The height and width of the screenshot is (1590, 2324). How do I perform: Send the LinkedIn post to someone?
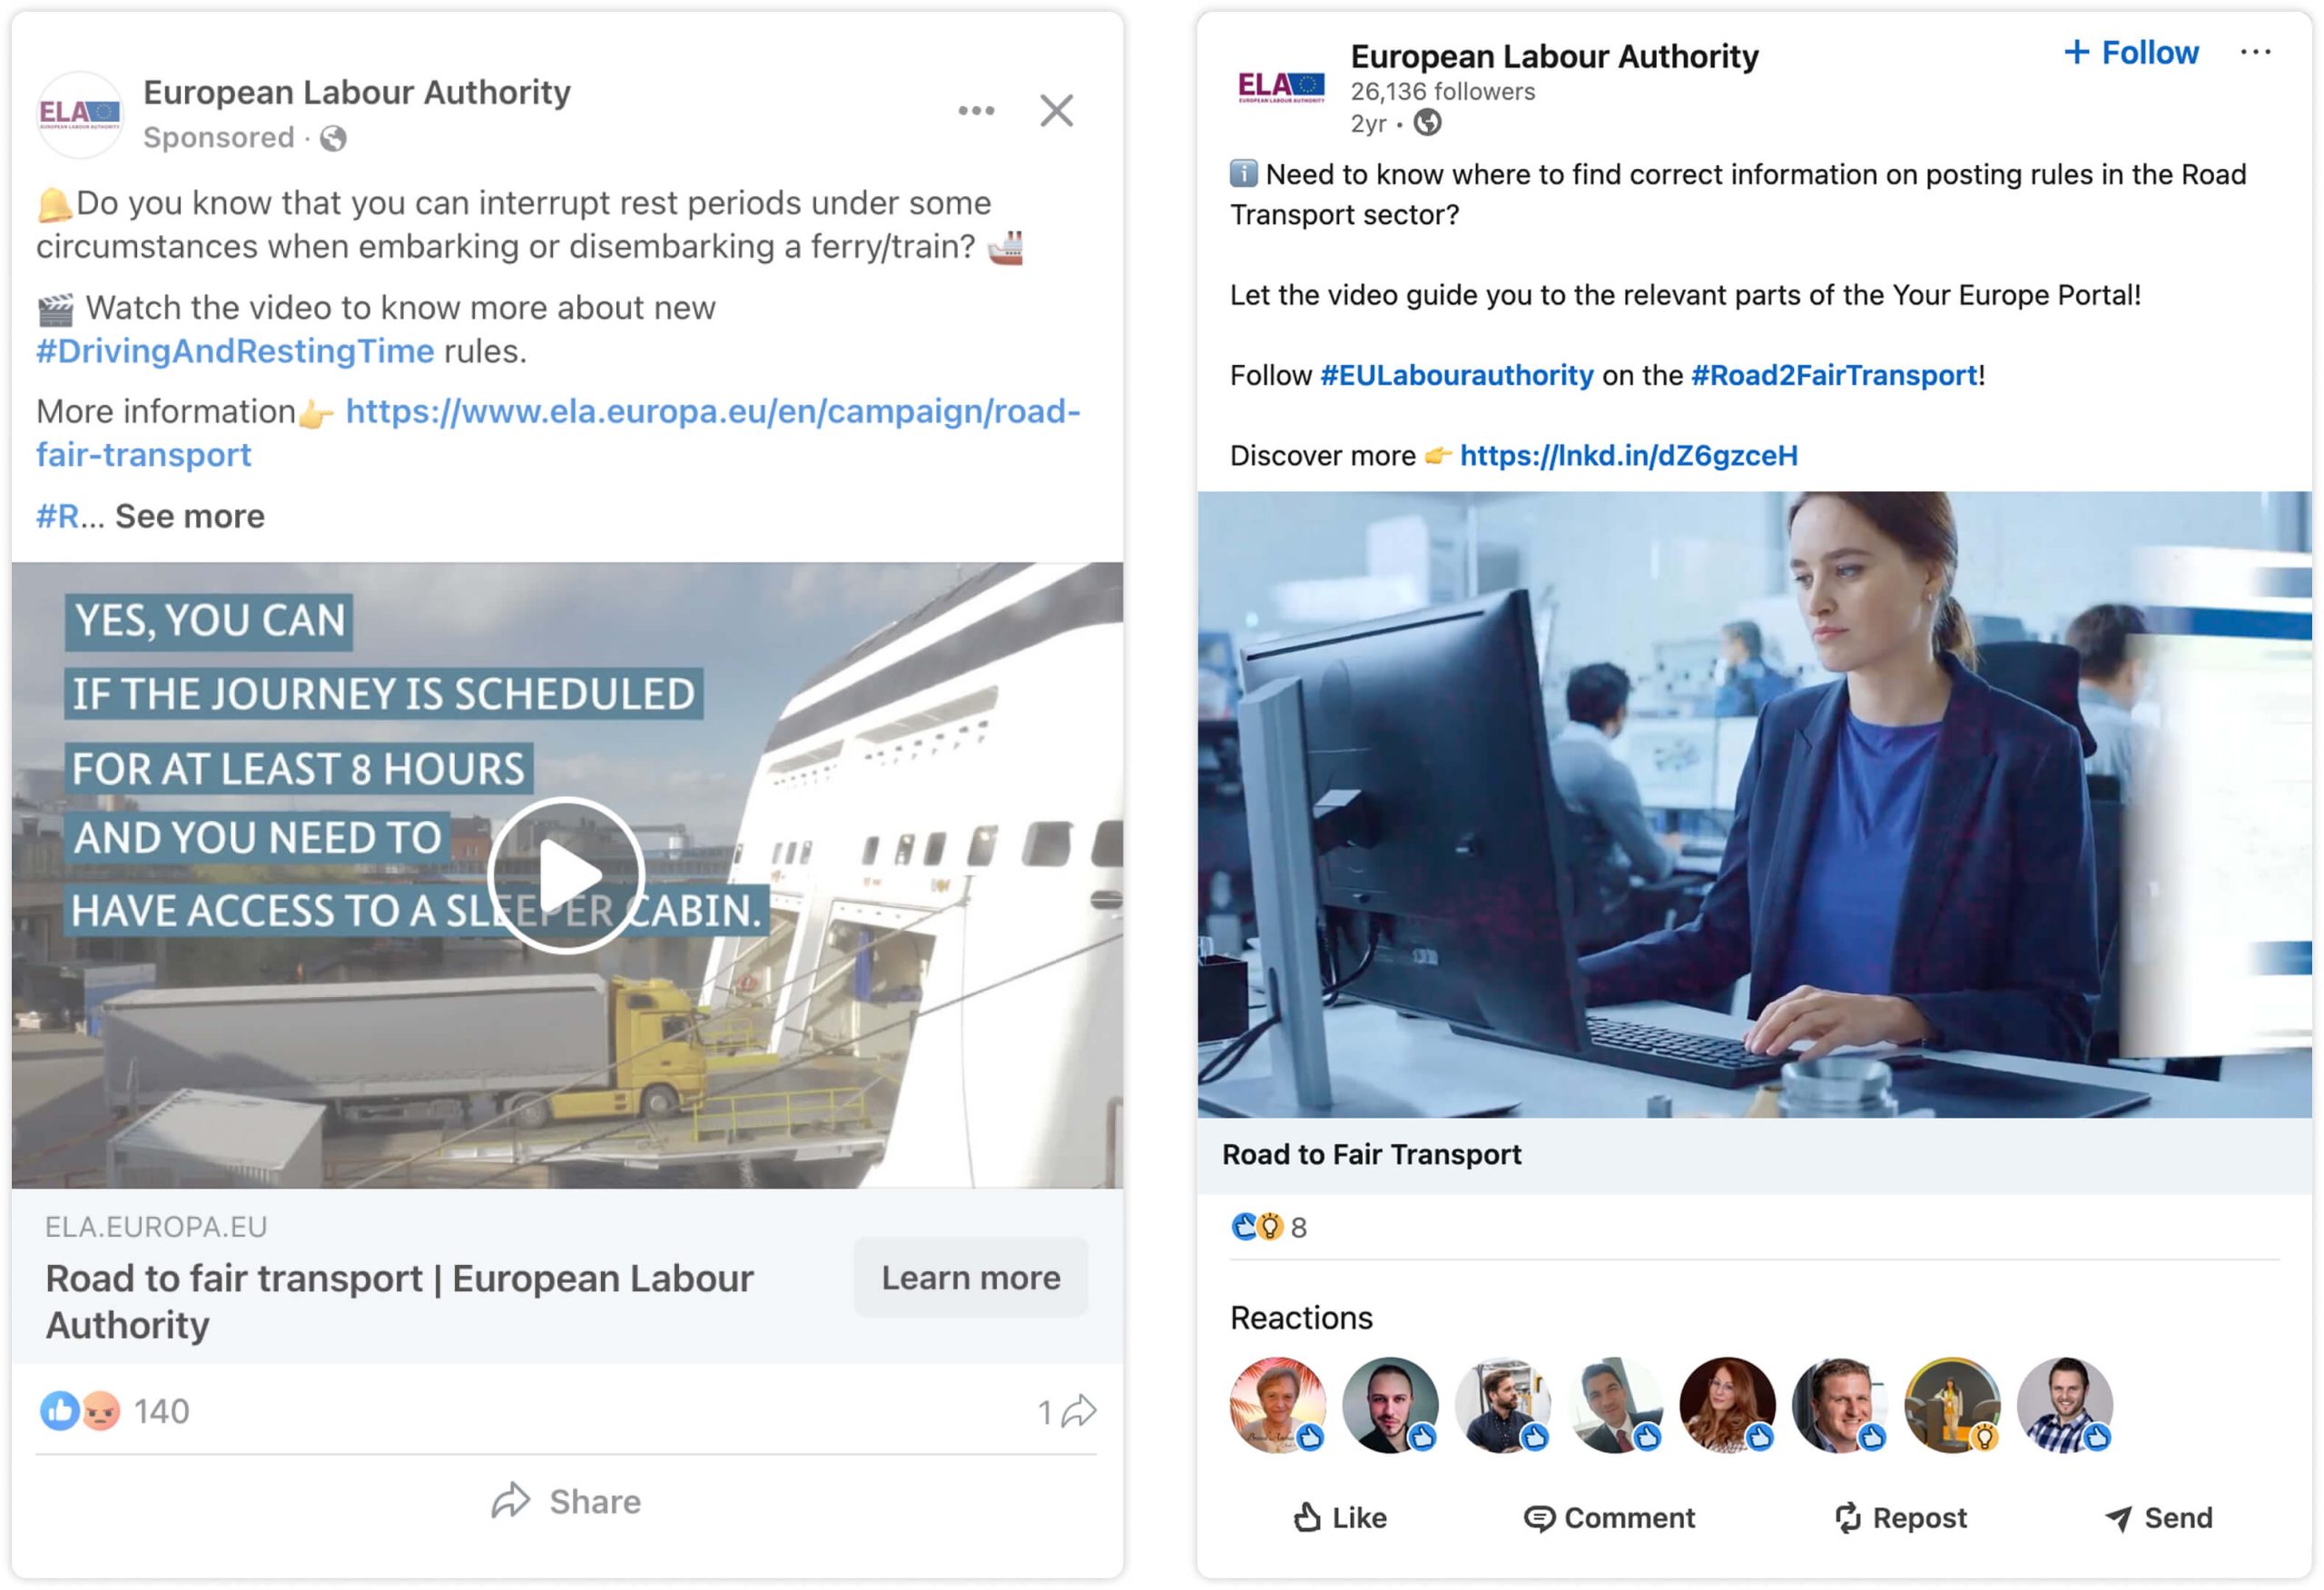coord(2158,1518)
